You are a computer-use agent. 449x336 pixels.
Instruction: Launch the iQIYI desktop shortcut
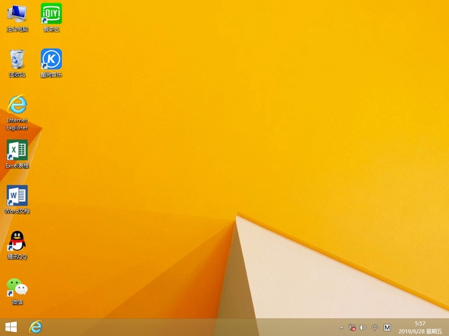coord(51,18)
